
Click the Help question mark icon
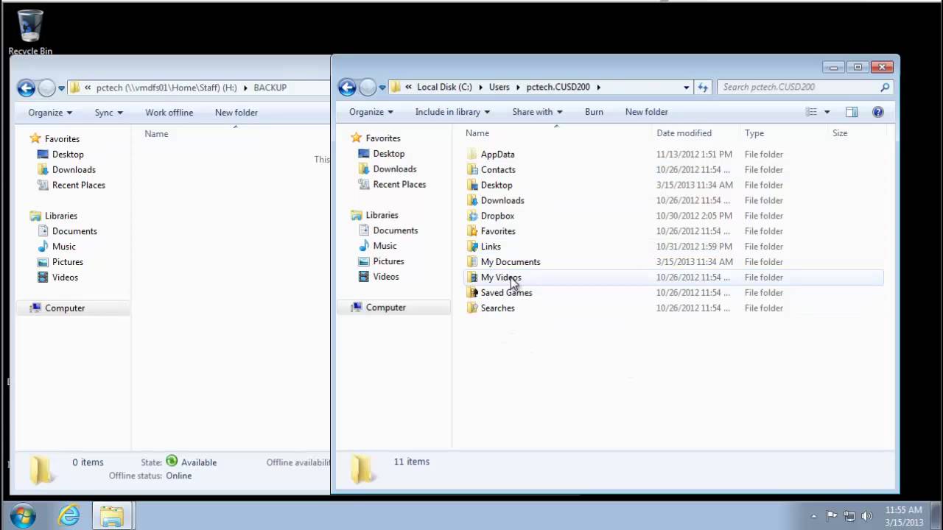pyautogui.click(x=877, y=112)
